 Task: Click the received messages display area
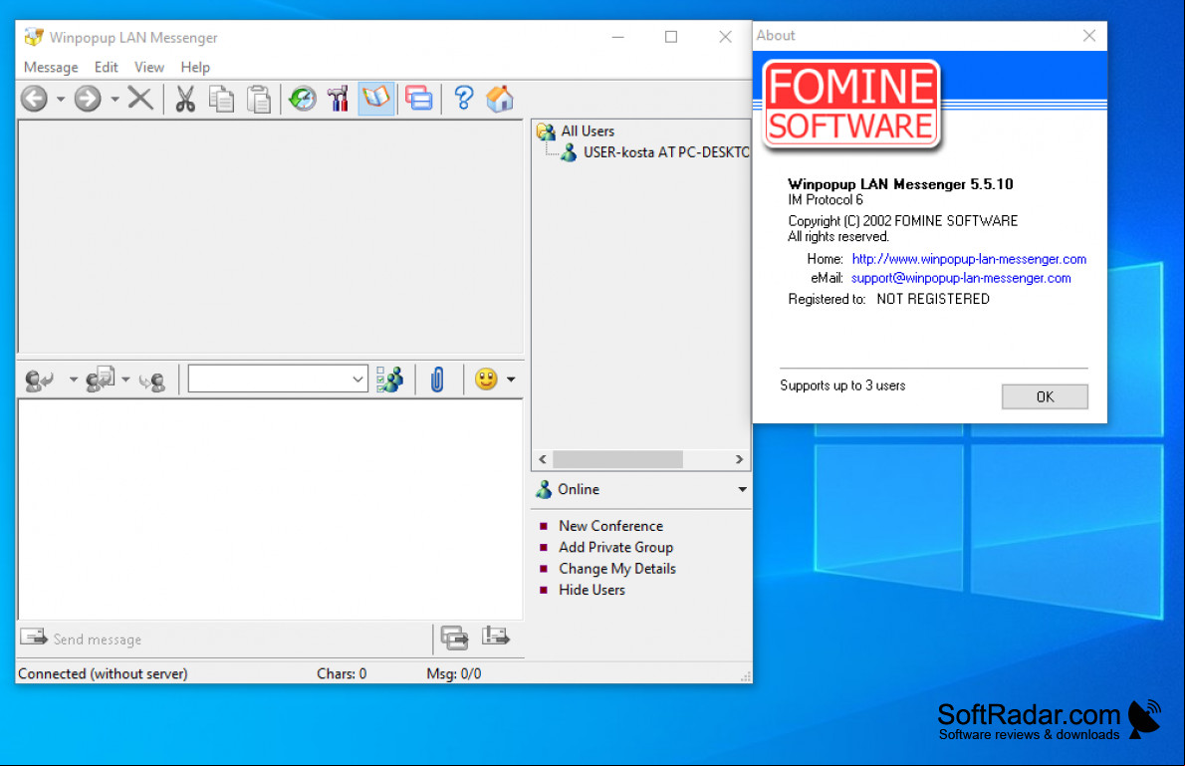pyautogui.click(x=270, y=236)
